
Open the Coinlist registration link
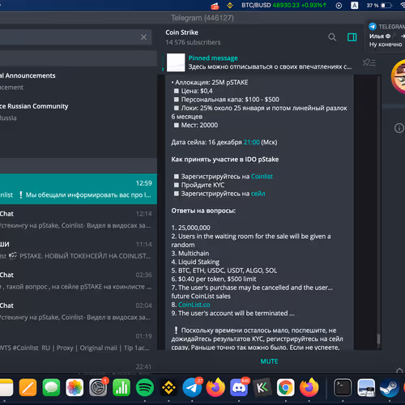[262, 177]
